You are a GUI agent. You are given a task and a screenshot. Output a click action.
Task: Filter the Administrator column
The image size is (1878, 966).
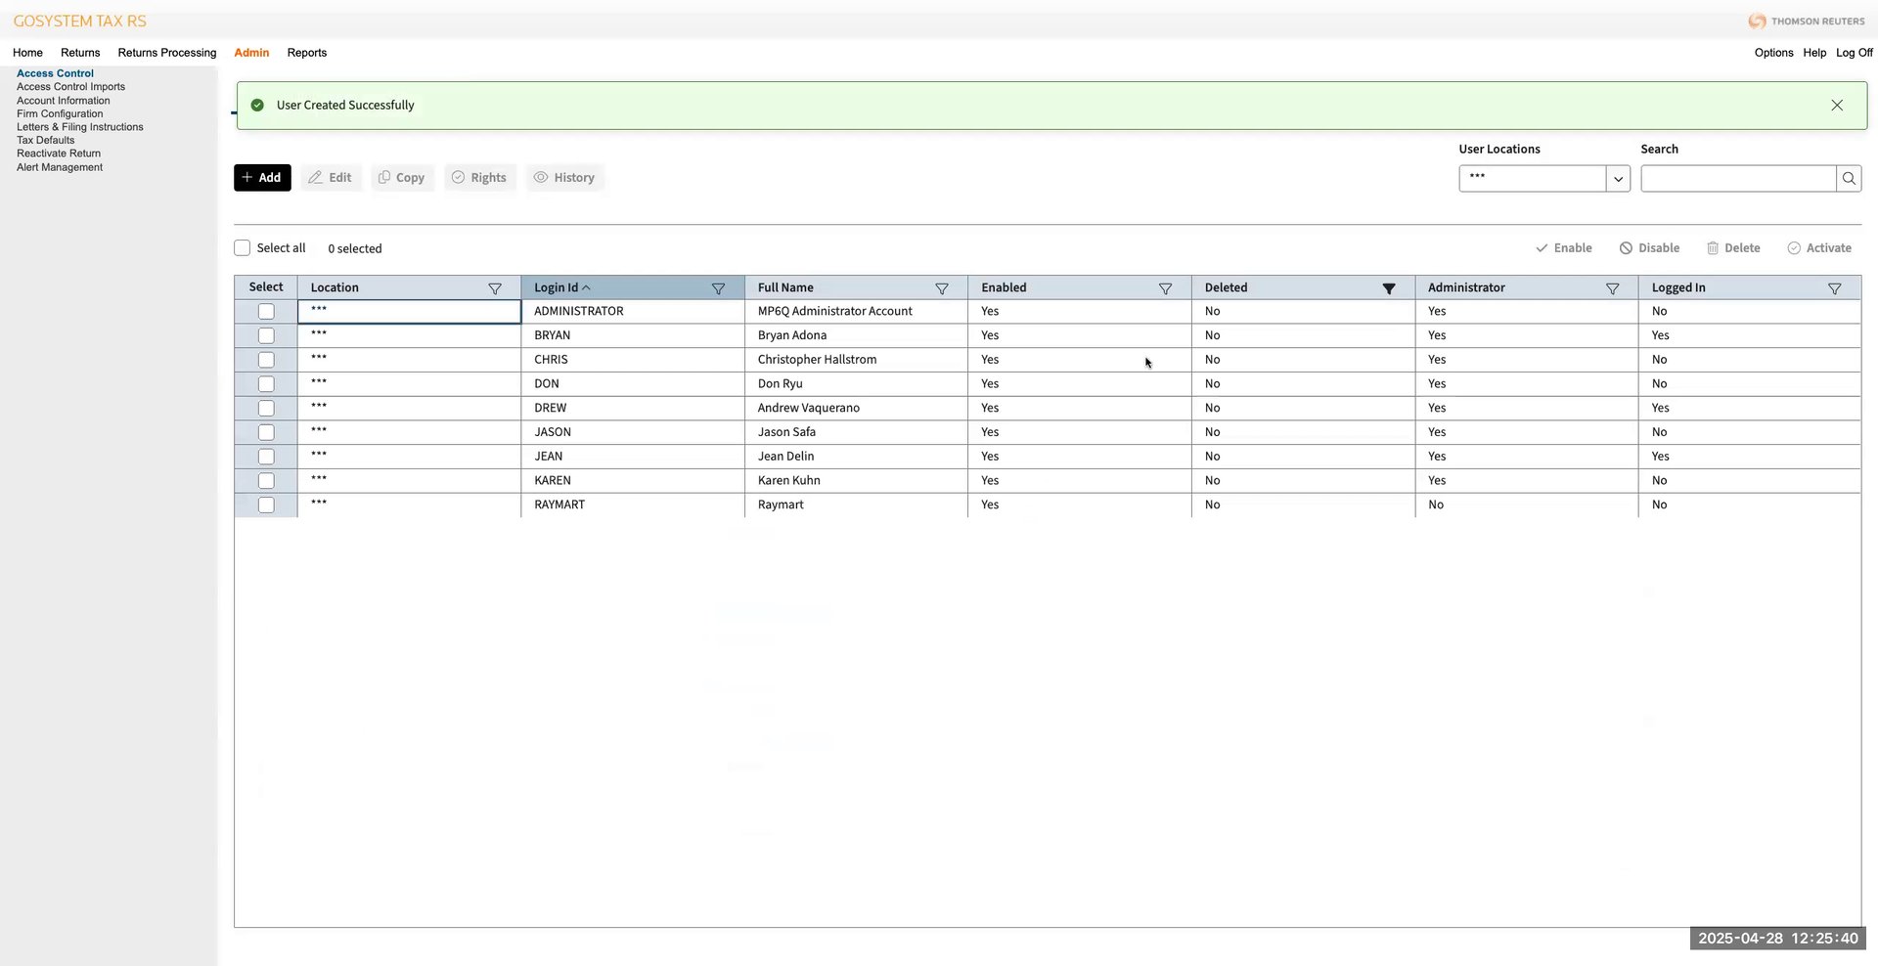click(x=1612, y=288)
